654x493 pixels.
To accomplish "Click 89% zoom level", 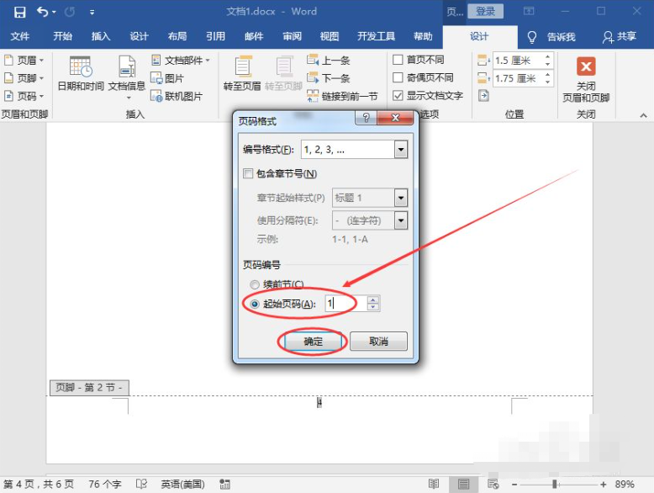I will click(625, 485).
